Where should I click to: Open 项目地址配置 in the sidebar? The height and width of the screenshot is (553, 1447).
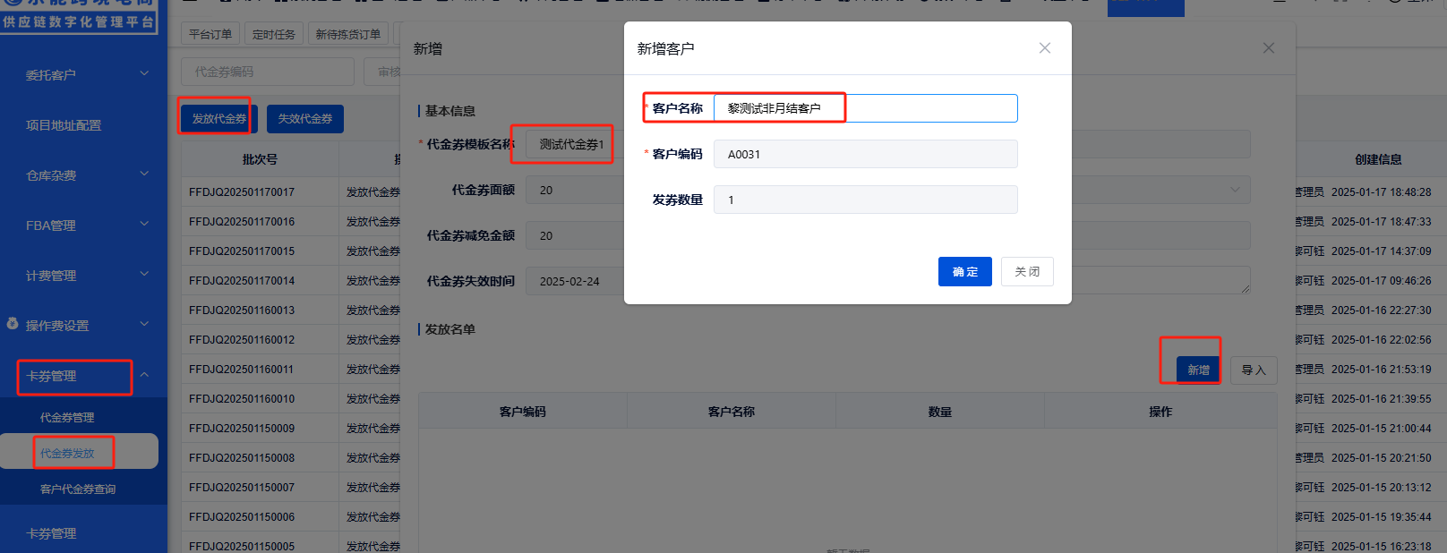coord(64,125)
